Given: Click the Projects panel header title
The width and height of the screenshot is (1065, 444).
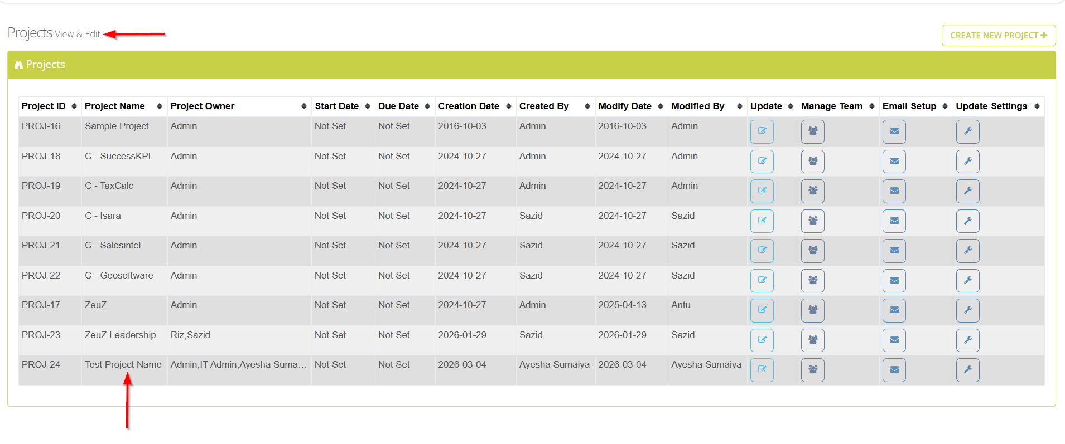Looking at the screenshot, I should pos(45,65).
